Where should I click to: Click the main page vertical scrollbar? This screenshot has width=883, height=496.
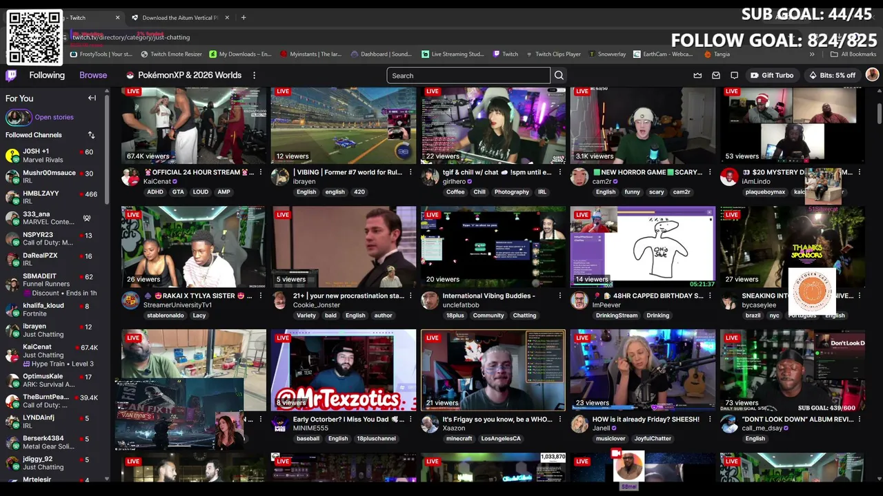pyautogui.click(x=879, y=114)
